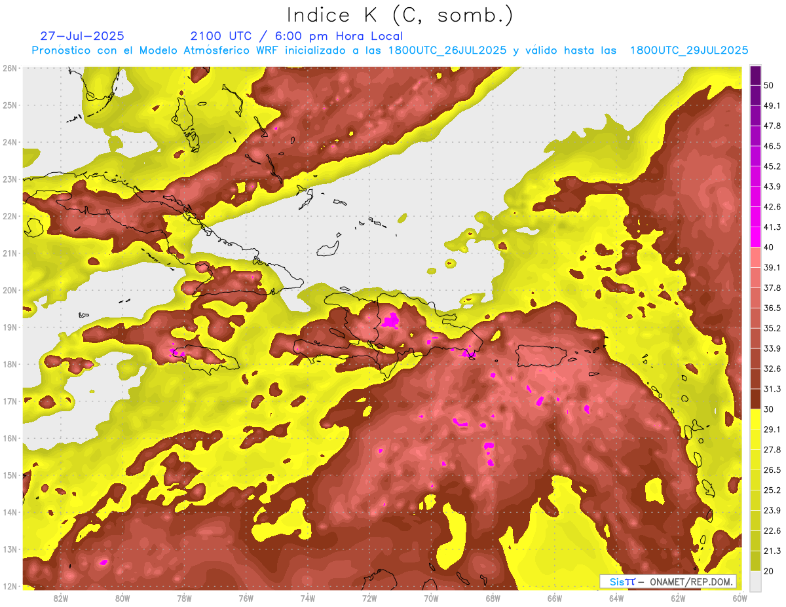
Task: Select the magenta colorbar segment above 40
Action: pyautogui.click(x=755, y=237)
